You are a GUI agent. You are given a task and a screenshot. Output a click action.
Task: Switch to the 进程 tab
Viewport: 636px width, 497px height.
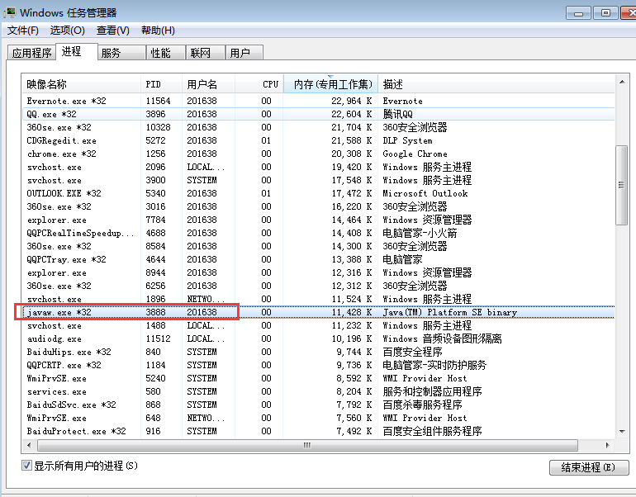[76, 51]
